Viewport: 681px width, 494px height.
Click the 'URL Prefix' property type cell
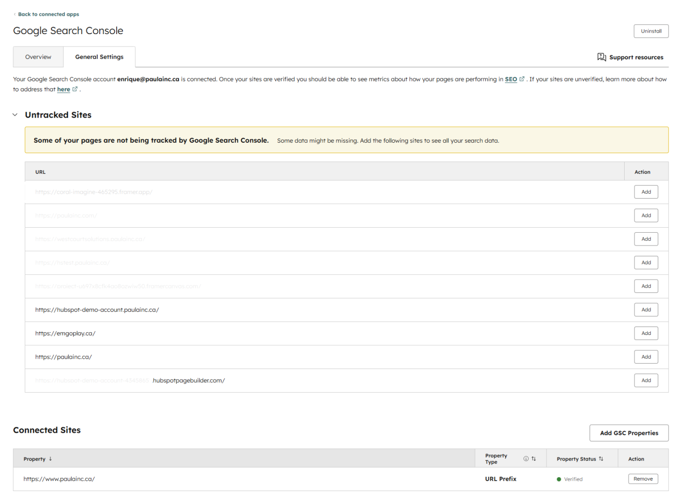point(501,479)
